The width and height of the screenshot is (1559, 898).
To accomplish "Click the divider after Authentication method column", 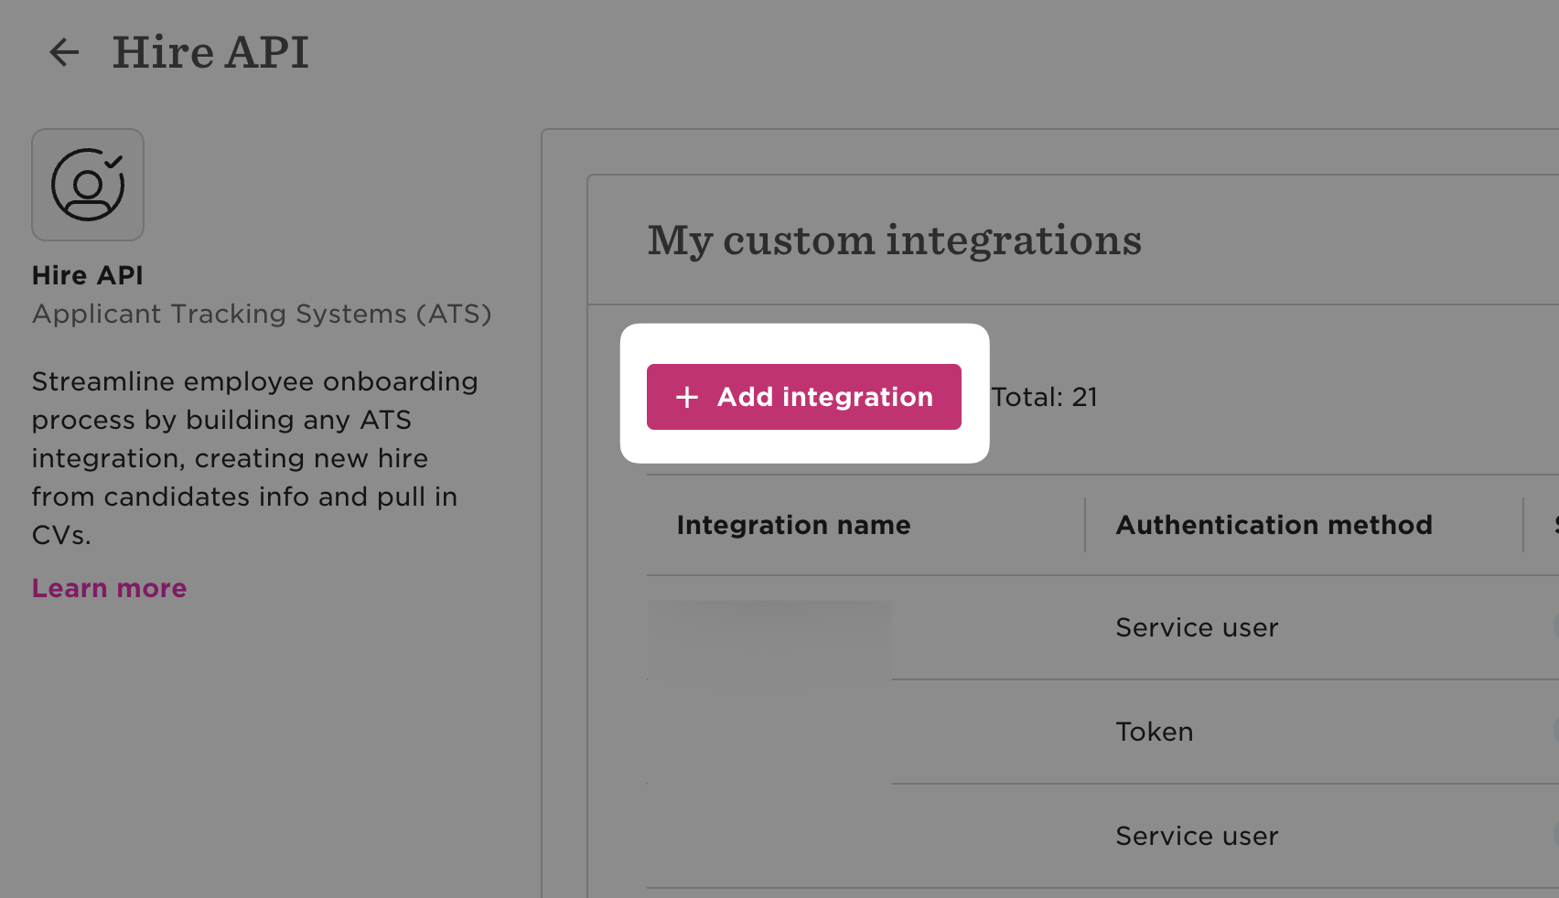I will click(1523, 525).
